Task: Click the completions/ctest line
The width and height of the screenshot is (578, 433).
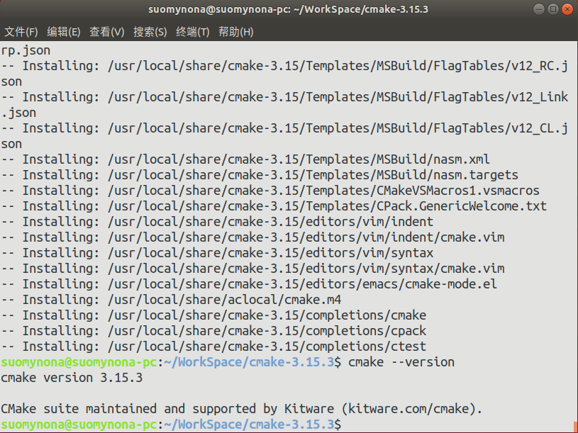Action: coord(213,347)
